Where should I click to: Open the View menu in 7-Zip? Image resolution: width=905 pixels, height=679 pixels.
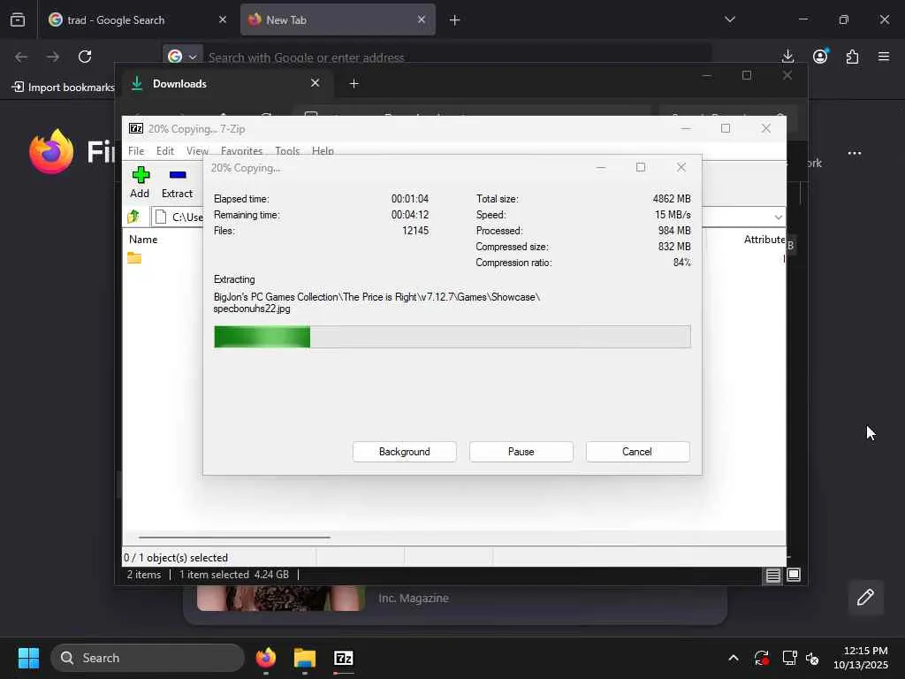click(197, 150)
